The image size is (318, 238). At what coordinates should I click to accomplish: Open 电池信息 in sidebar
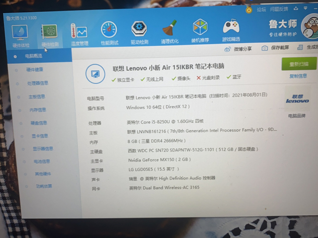(42, 162)
